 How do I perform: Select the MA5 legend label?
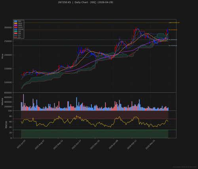point(20,21)
